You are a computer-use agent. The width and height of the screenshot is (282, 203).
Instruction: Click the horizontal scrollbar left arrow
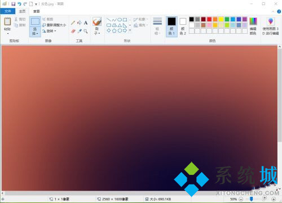[2, 193]
